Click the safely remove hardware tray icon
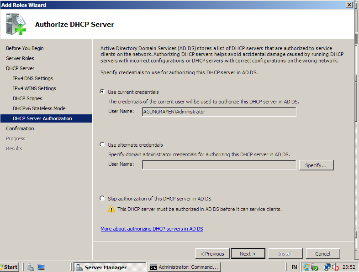This screenshot has width=359, height=272. [x=315, y=267]
